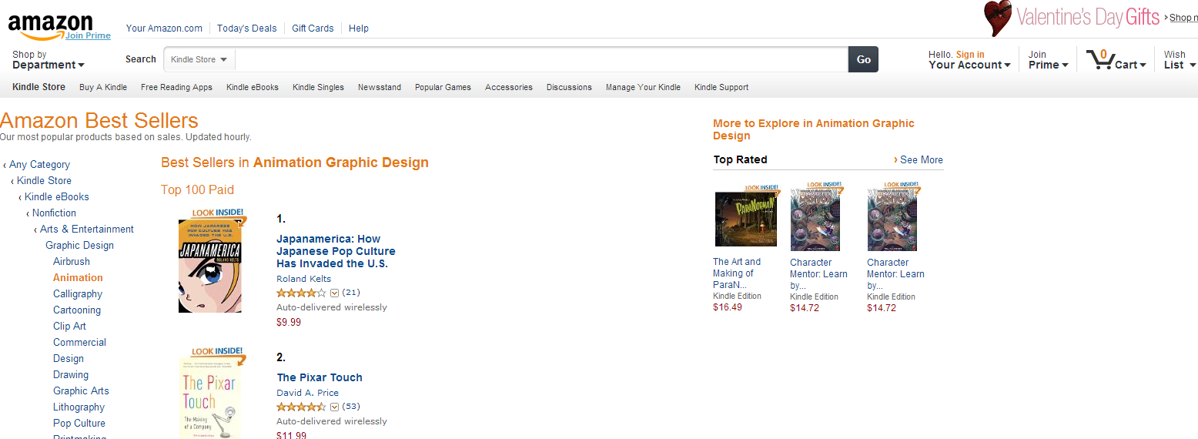Click the Japanamerica star rating
The width and height of the screenshot is (1198, 439).
pyautogui.click(x=301, y=293)
